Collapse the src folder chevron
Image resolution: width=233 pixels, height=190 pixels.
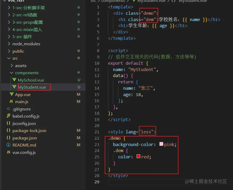point(9,58)
